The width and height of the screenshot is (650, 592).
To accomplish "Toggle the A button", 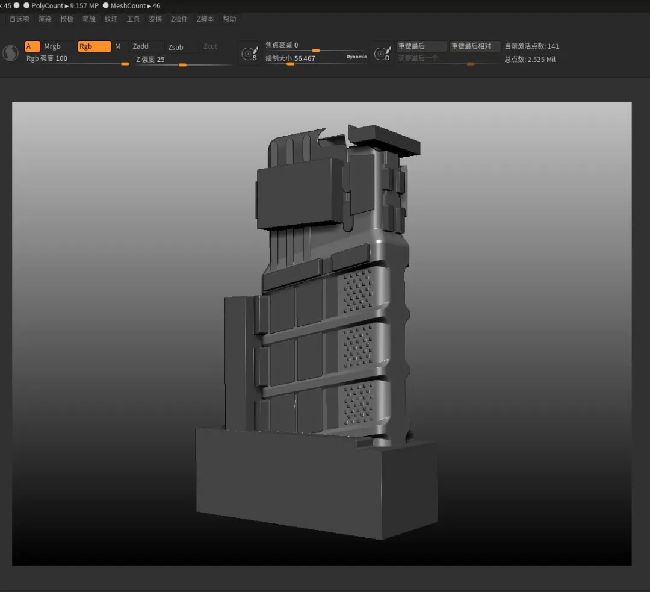I will [x=32, y=46].
